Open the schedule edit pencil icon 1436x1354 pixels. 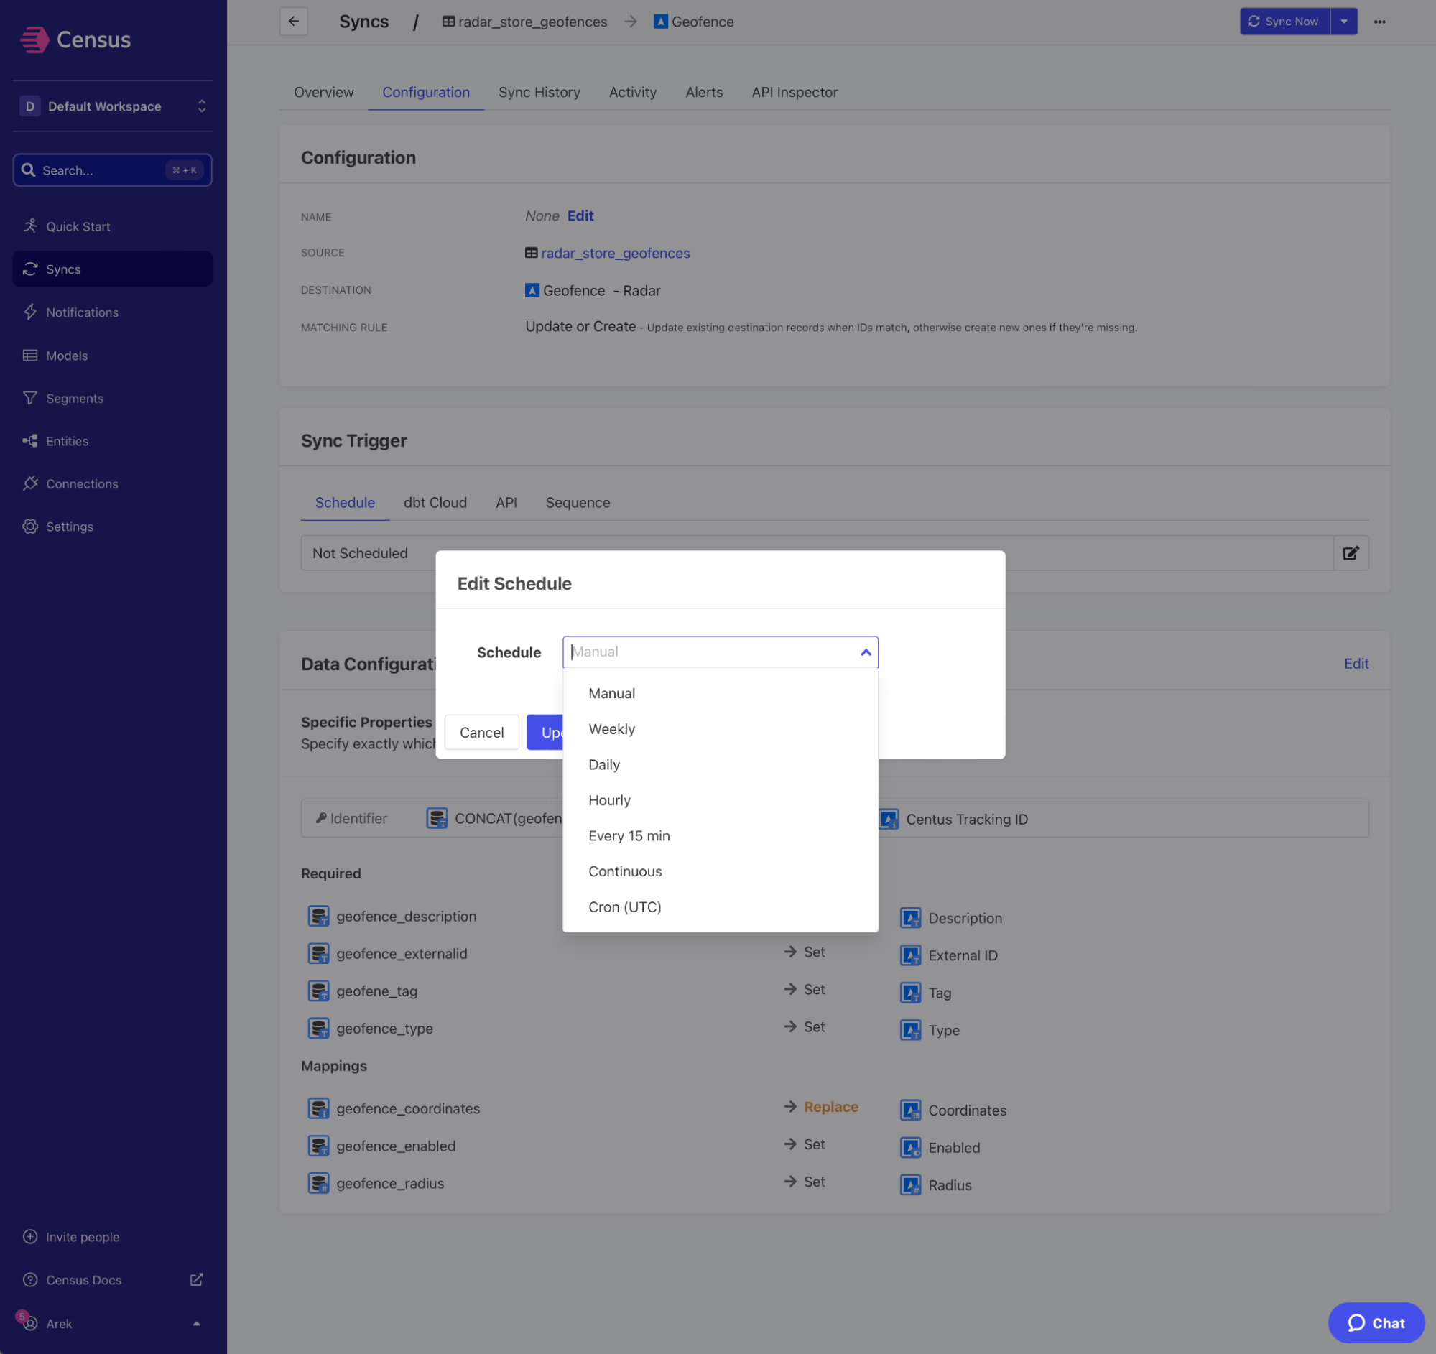[x=1350, y=552]
